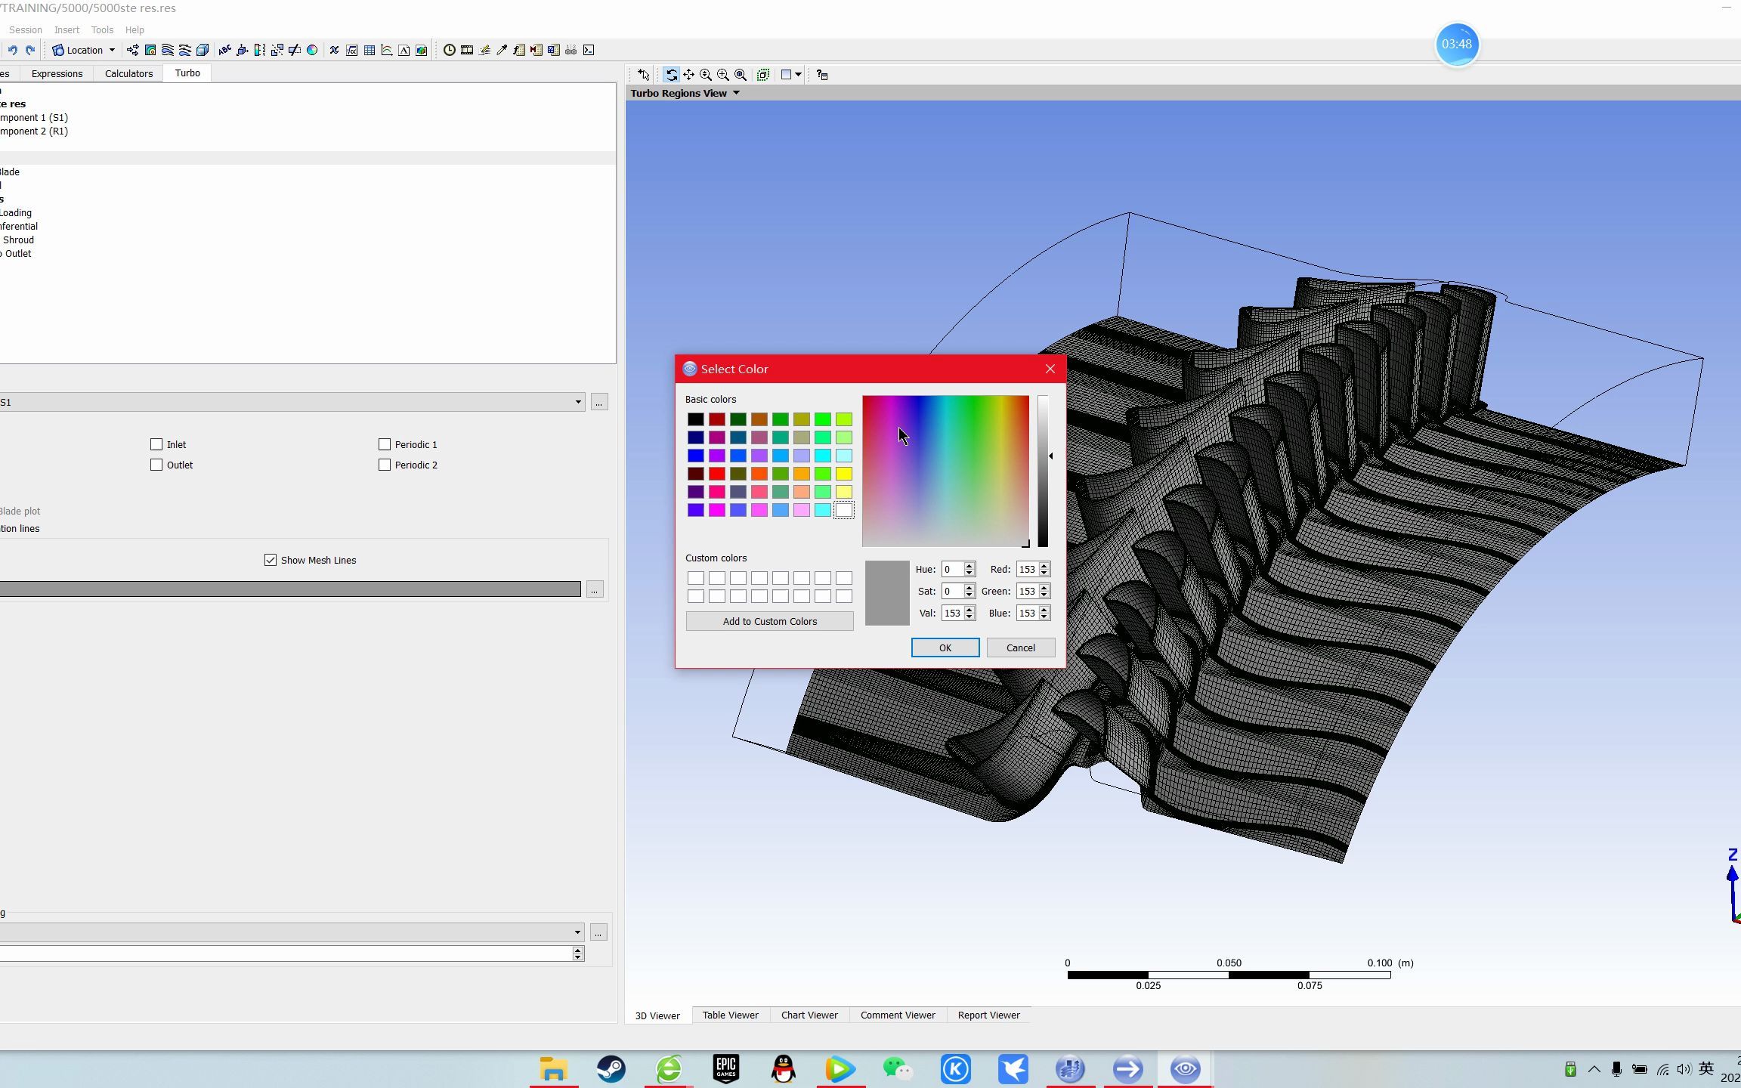Click Cancel to dismiss color dialog
The width and height of the screenshot is (1741, 1088).
pos(1020,647)
